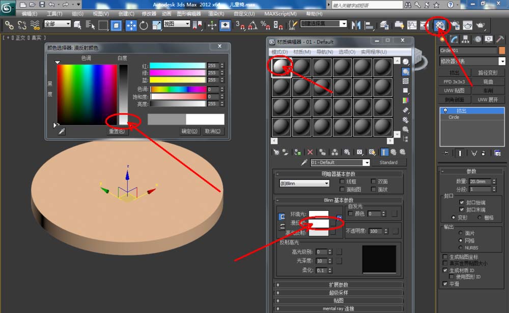The width and height of the screenshot is (509, 313).
Task: Click the red X reset material icon
Action: 310,152
